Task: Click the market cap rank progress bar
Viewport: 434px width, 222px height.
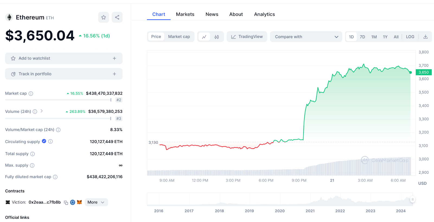Action: pyautogui.click(x=58, y=100)
